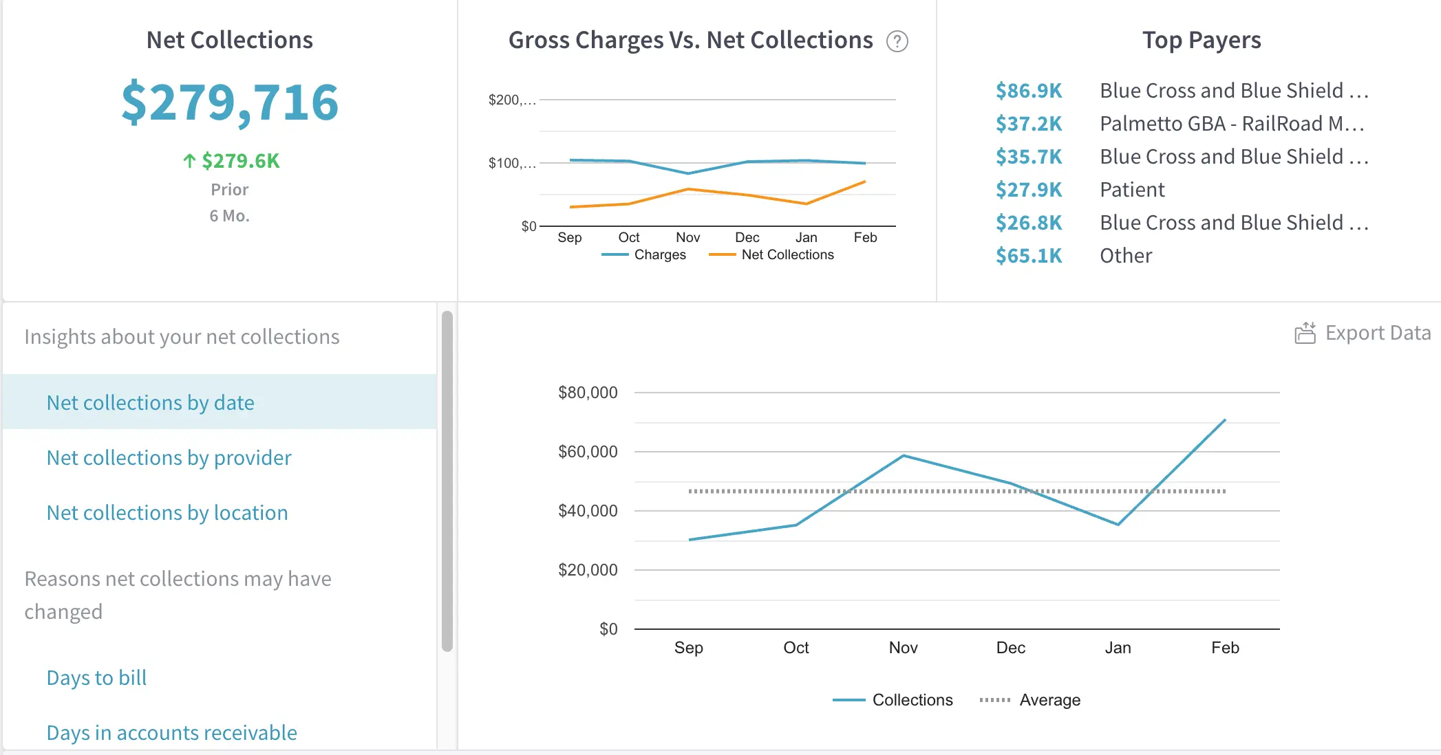Screen dimensions: 1441x755
Task: Click the Patient payer entry
Action: [1132, 190]
